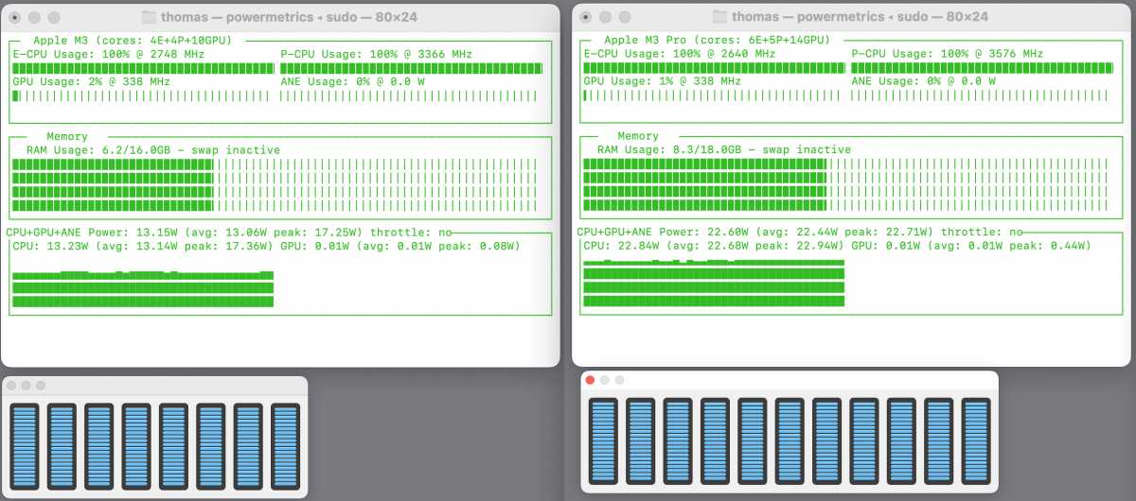This screenshot has width=1136, height=501.
Task: Click the close button of the 8-bar window
Action: coord(11,386)
